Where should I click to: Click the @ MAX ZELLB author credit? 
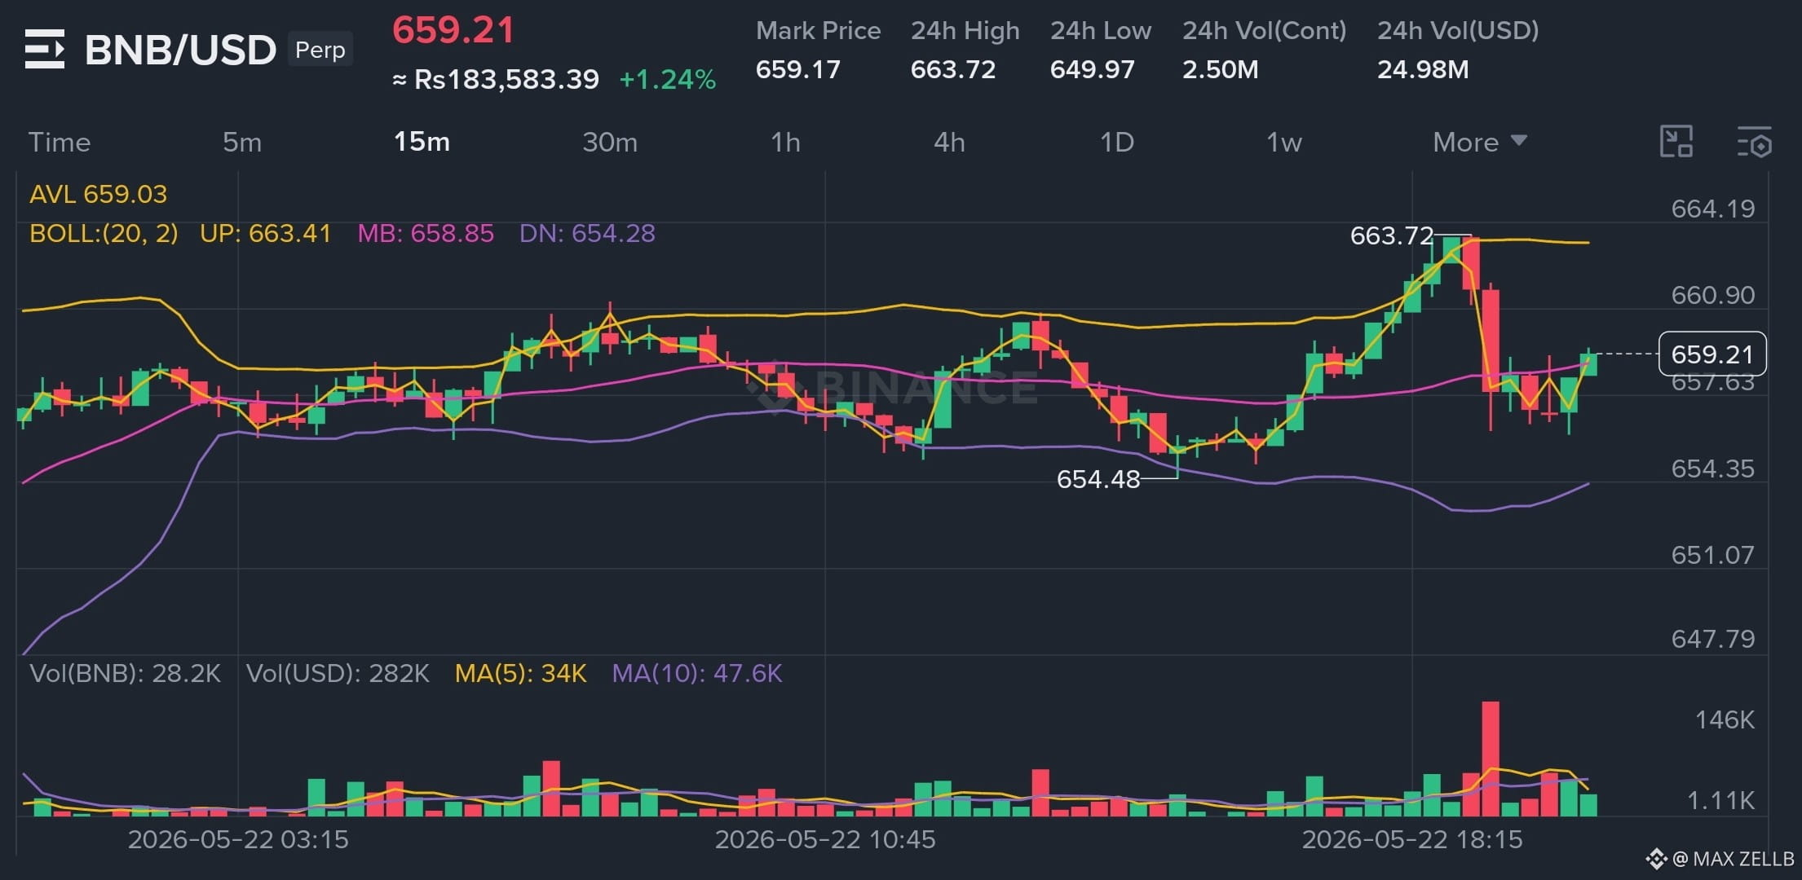click(1733, 859)
